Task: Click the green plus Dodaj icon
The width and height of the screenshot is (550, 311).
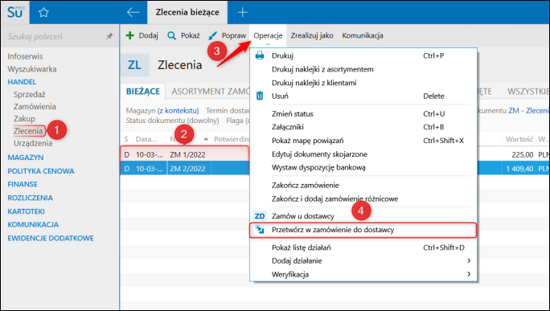Action: [x=130, y=35]
